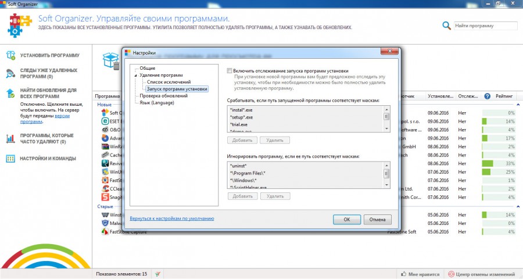Click the frequently removed programs chart icon
The height and width of the screenshot is (279, 523).
pyautogui.click(x=10, y=138)
